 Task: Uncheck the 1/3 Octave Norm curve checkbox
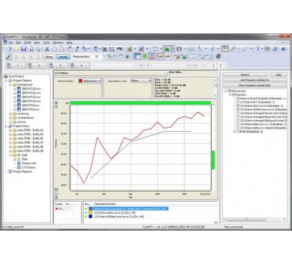tap(238, 106)
